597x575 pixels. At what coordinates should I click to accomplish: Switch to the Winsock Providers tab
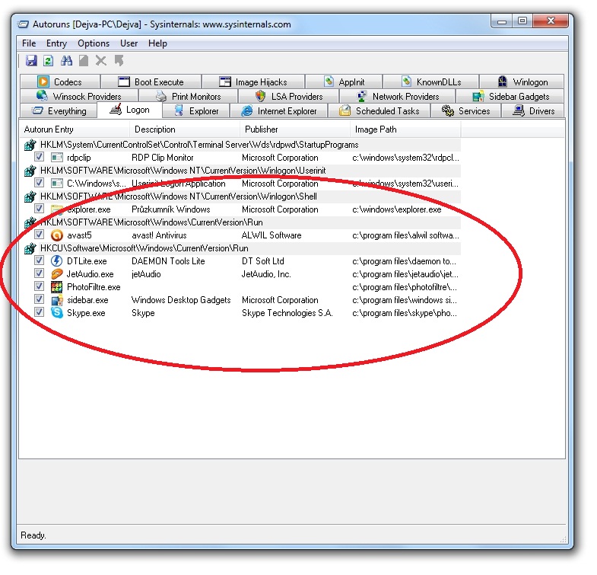(x=79, y=97)
